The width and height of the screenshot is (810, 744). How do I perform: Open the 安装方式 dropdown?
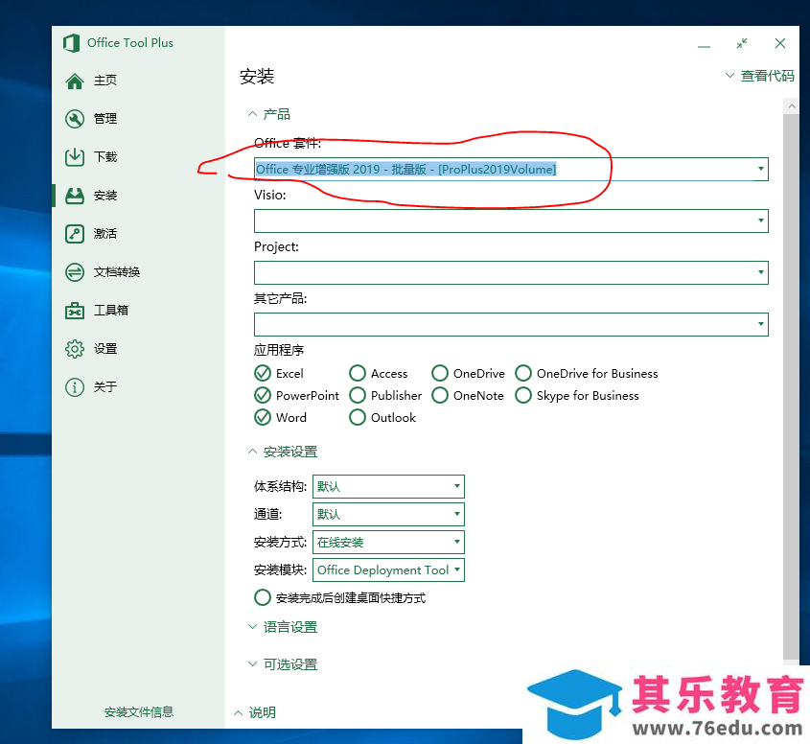(388, 542)
